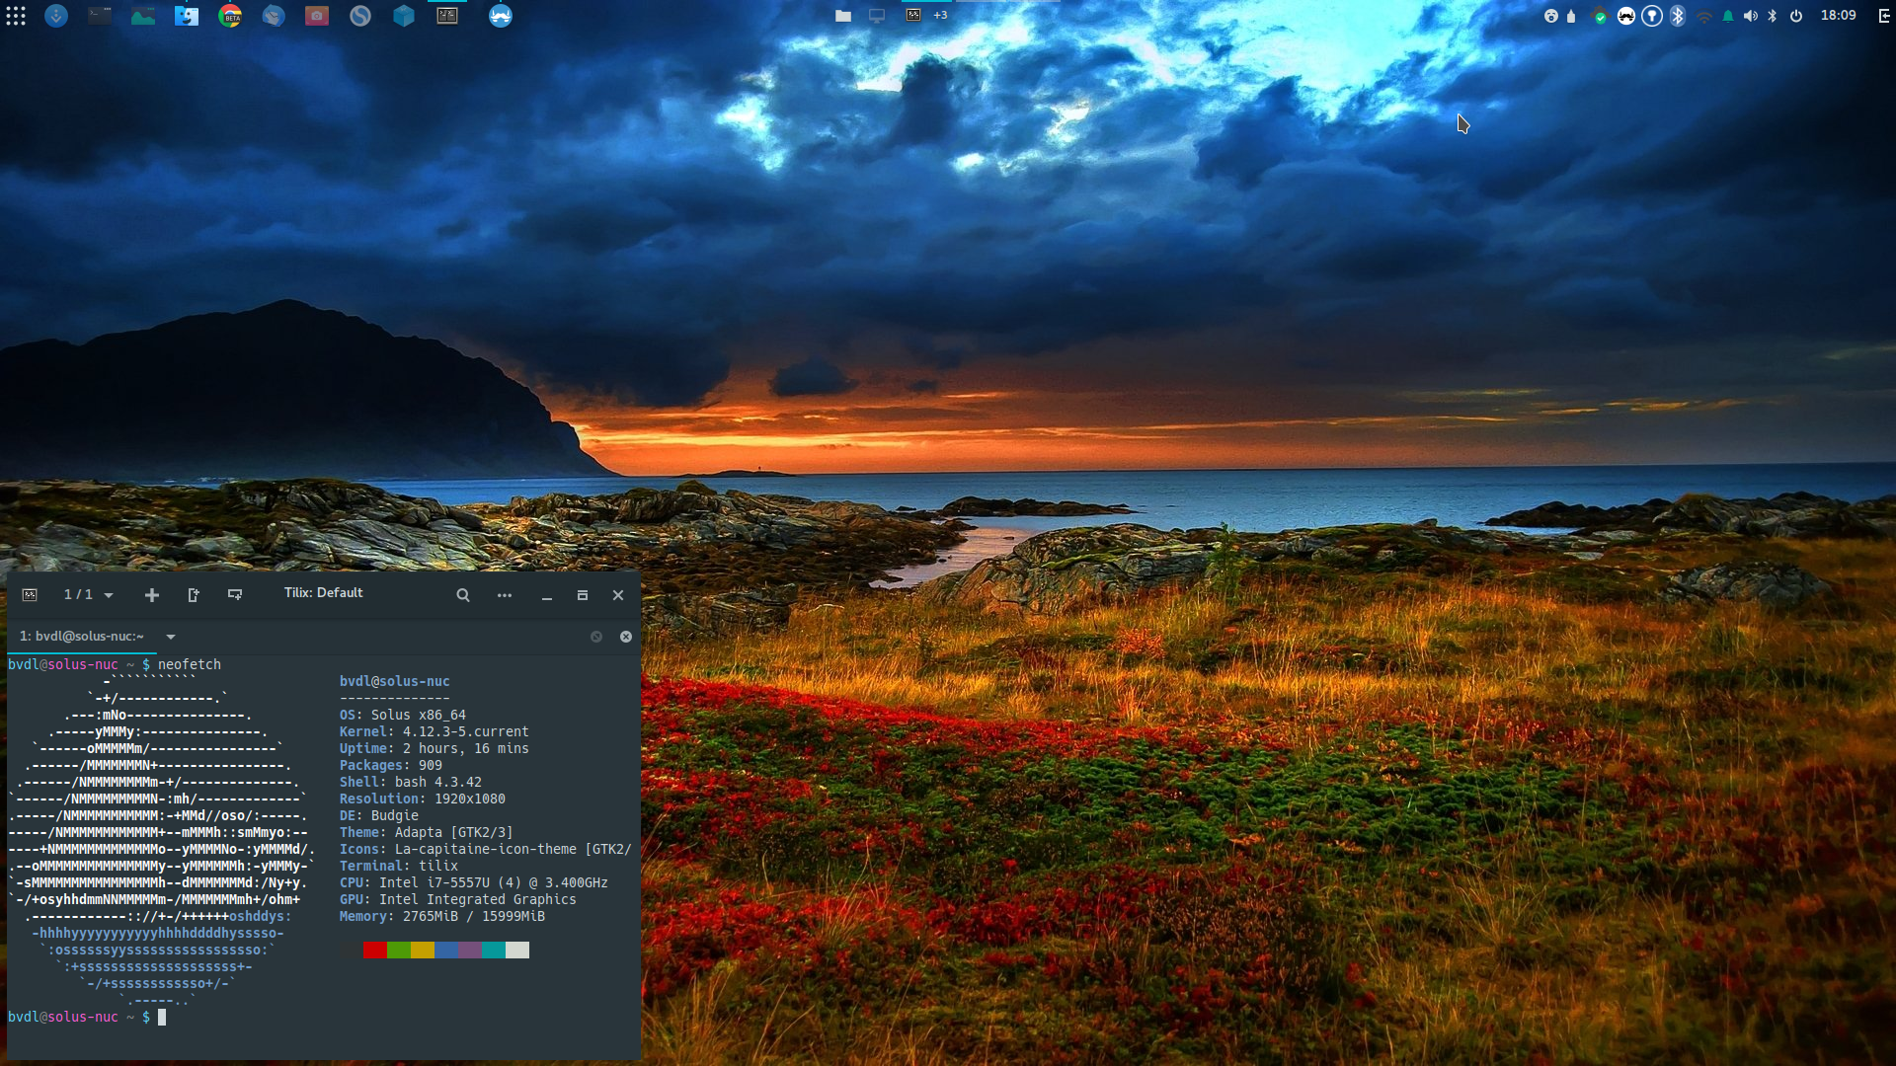
Task: Click the 'Terminal: tilix' line
Action: [x=399, y=866]
